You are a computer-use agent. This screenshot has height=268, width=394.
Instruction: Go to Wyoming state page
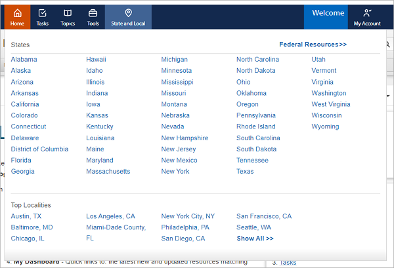click(325, 126)
